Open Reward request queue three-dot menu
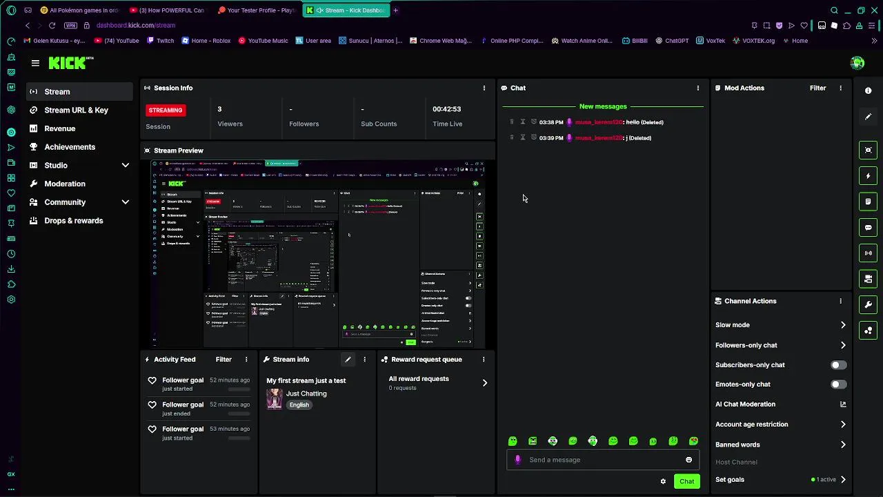 click(x=484, y=360)
